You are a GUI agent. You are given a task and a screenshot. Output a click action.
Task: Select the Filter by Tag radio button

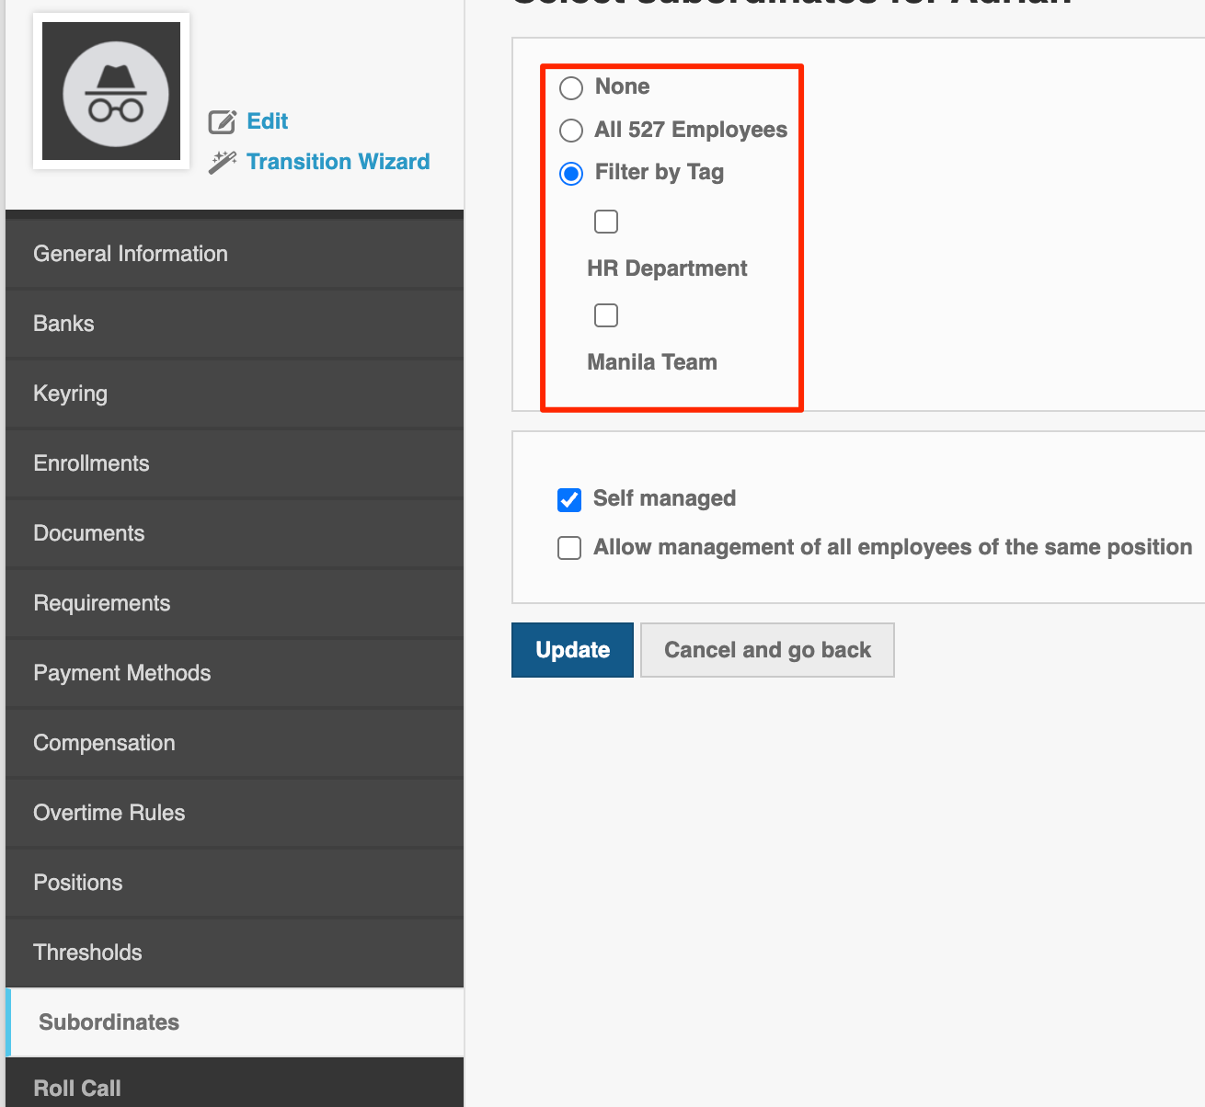coord(571,173)
